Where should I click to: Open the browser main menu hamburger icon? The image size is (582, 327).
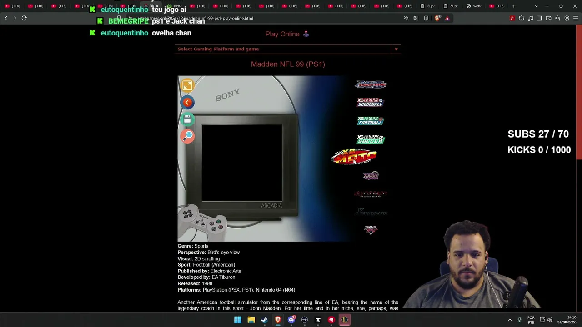point(576,18)
